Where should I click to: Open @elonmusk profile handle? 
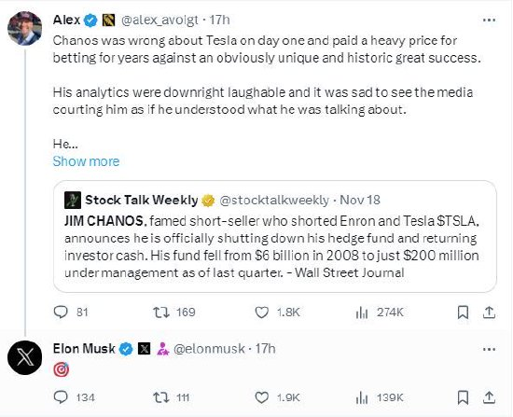[x=209, y=349]
